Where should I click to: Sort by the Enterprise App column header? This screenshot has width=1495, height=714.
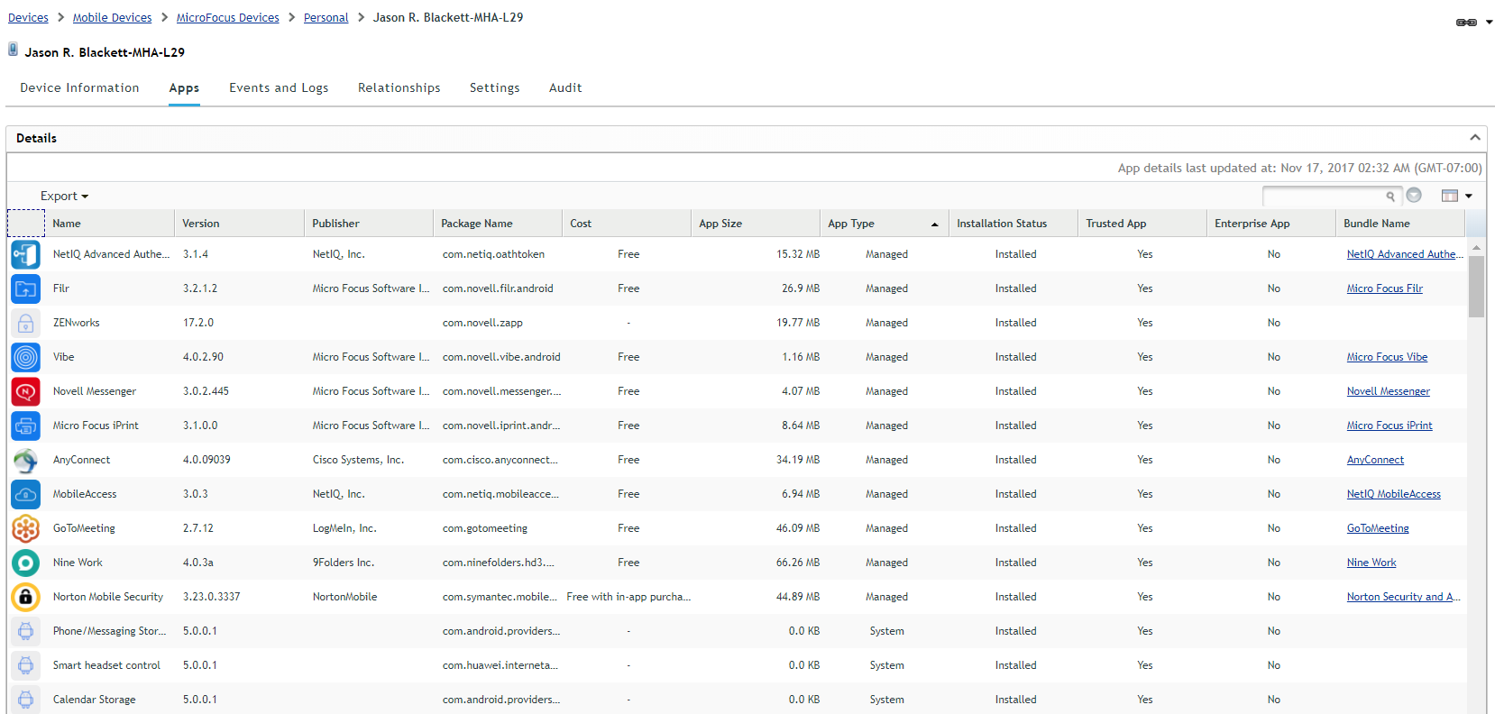coord(1271,224)
